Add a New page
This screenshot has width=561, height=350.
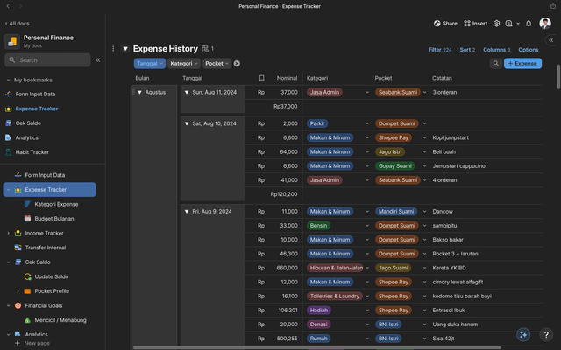click(32, 343)
